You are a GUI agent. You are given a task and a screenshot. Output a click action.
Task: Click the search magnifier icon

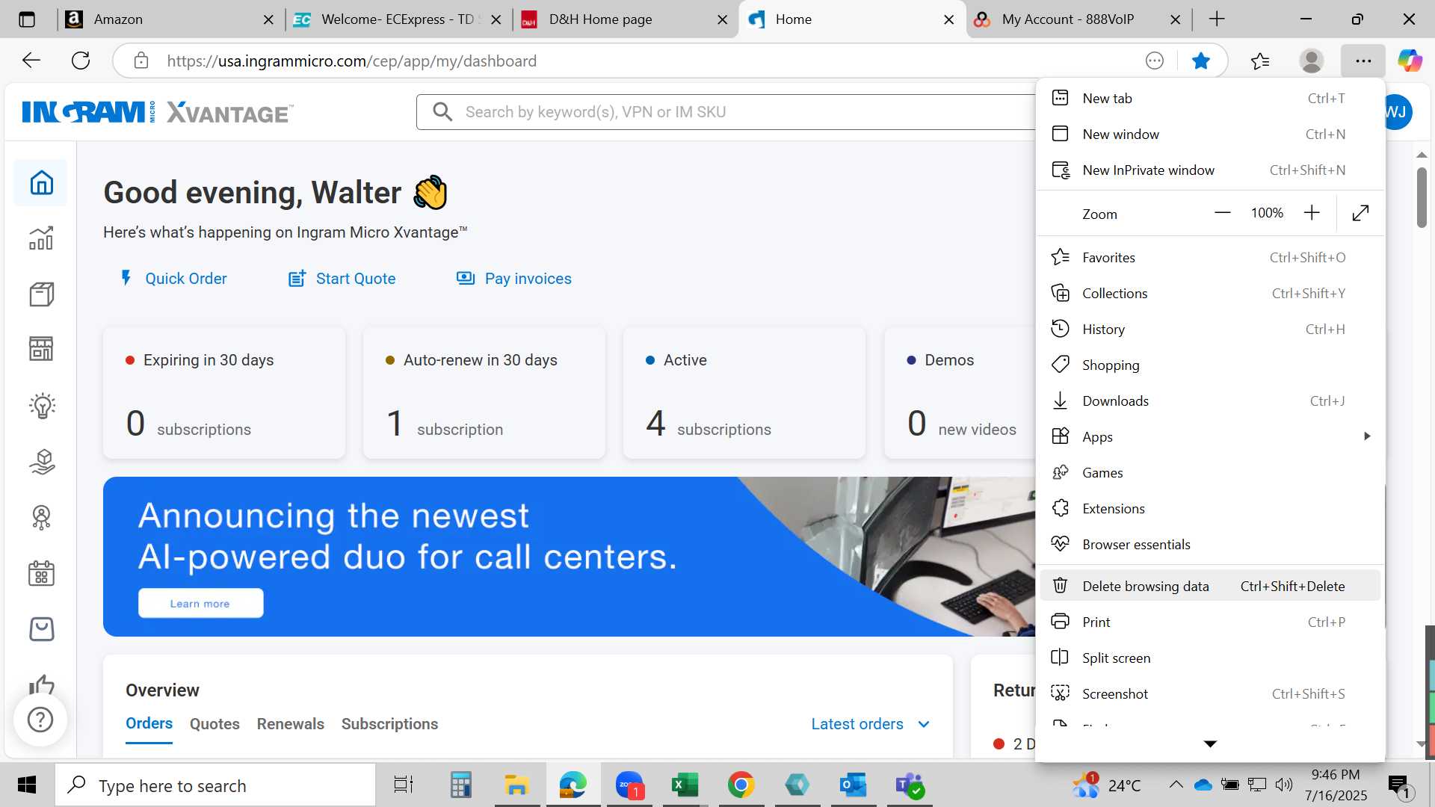(x=442, y=112)
